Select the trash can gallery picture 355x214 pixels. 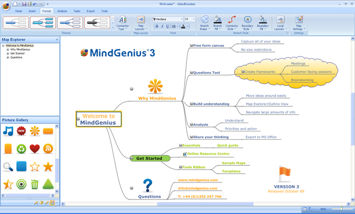pos(34,184)
